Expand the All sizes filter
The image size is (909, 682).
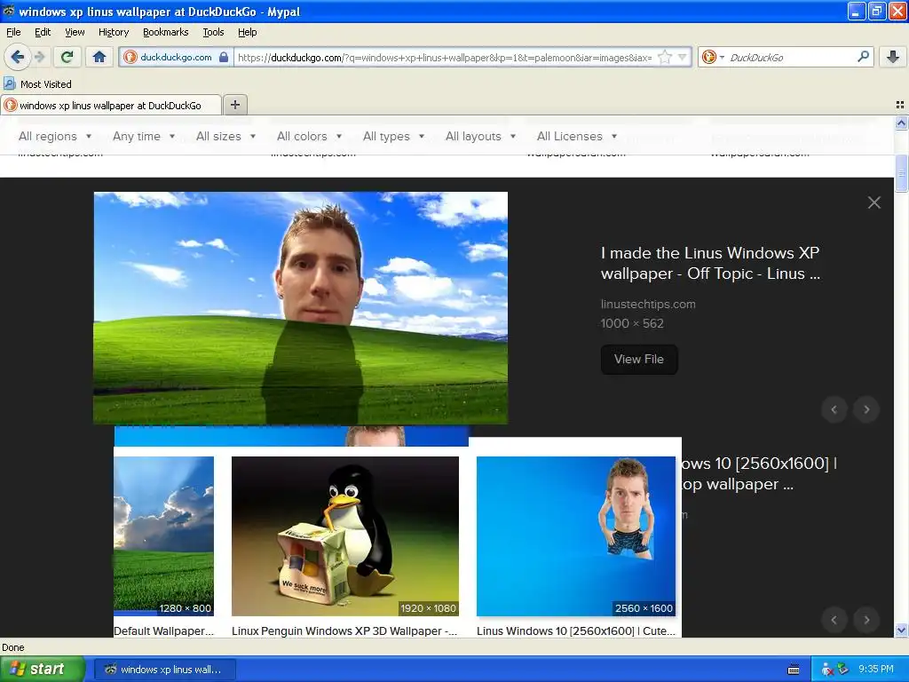[225, 136]
